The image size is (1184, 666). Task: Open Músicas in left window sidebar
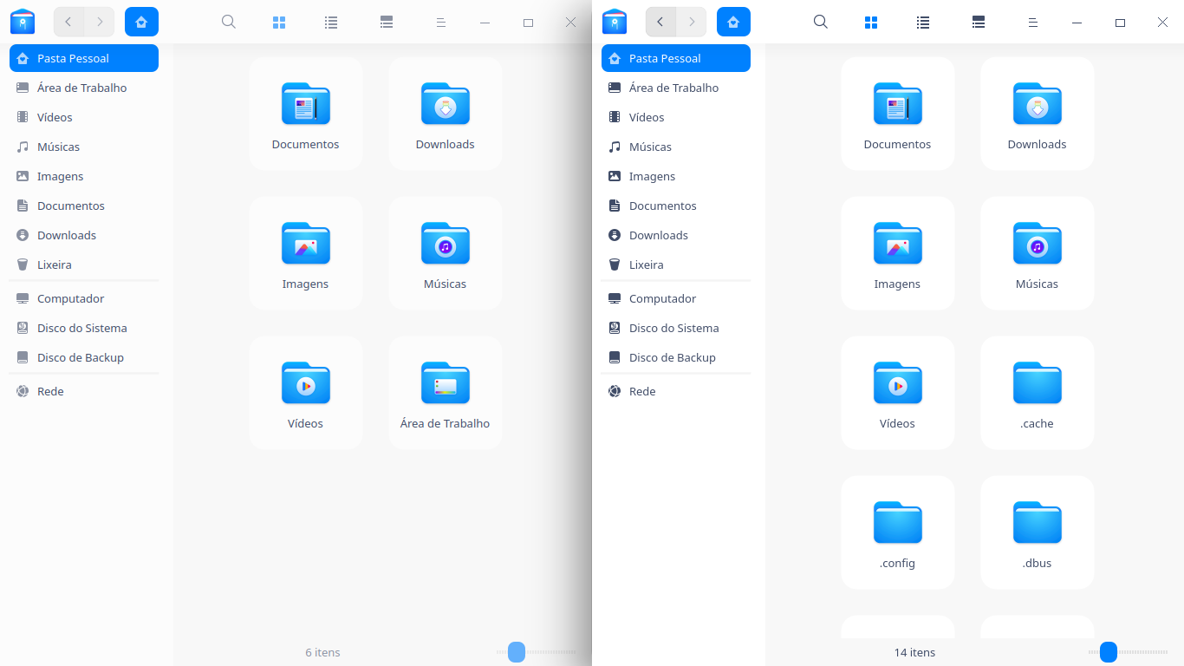point(84,147)
